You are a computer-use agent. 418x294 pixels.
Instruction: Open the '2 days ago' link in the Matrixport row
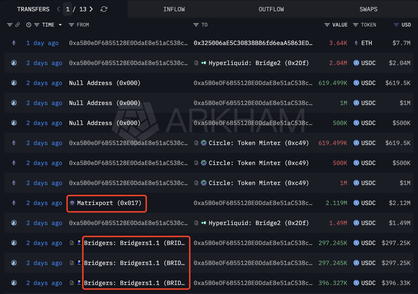(44, 203)
